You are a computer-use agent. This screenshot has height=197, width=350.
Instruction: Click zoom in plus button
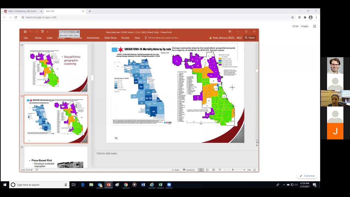[244, 170]
